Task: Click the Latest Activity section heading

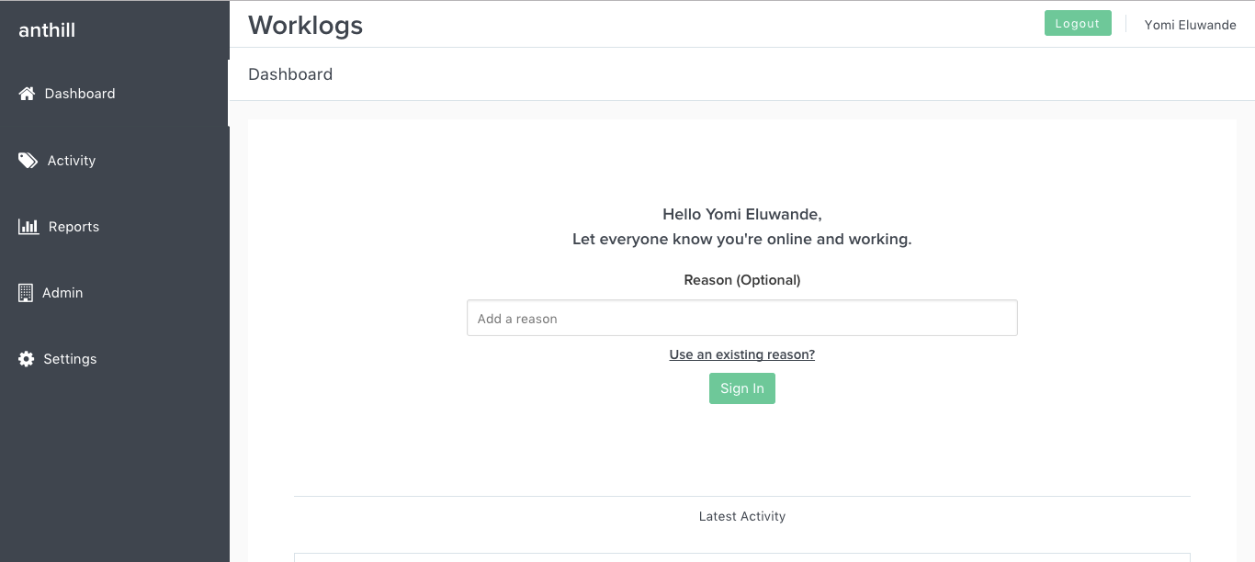Action: [742, 516]
